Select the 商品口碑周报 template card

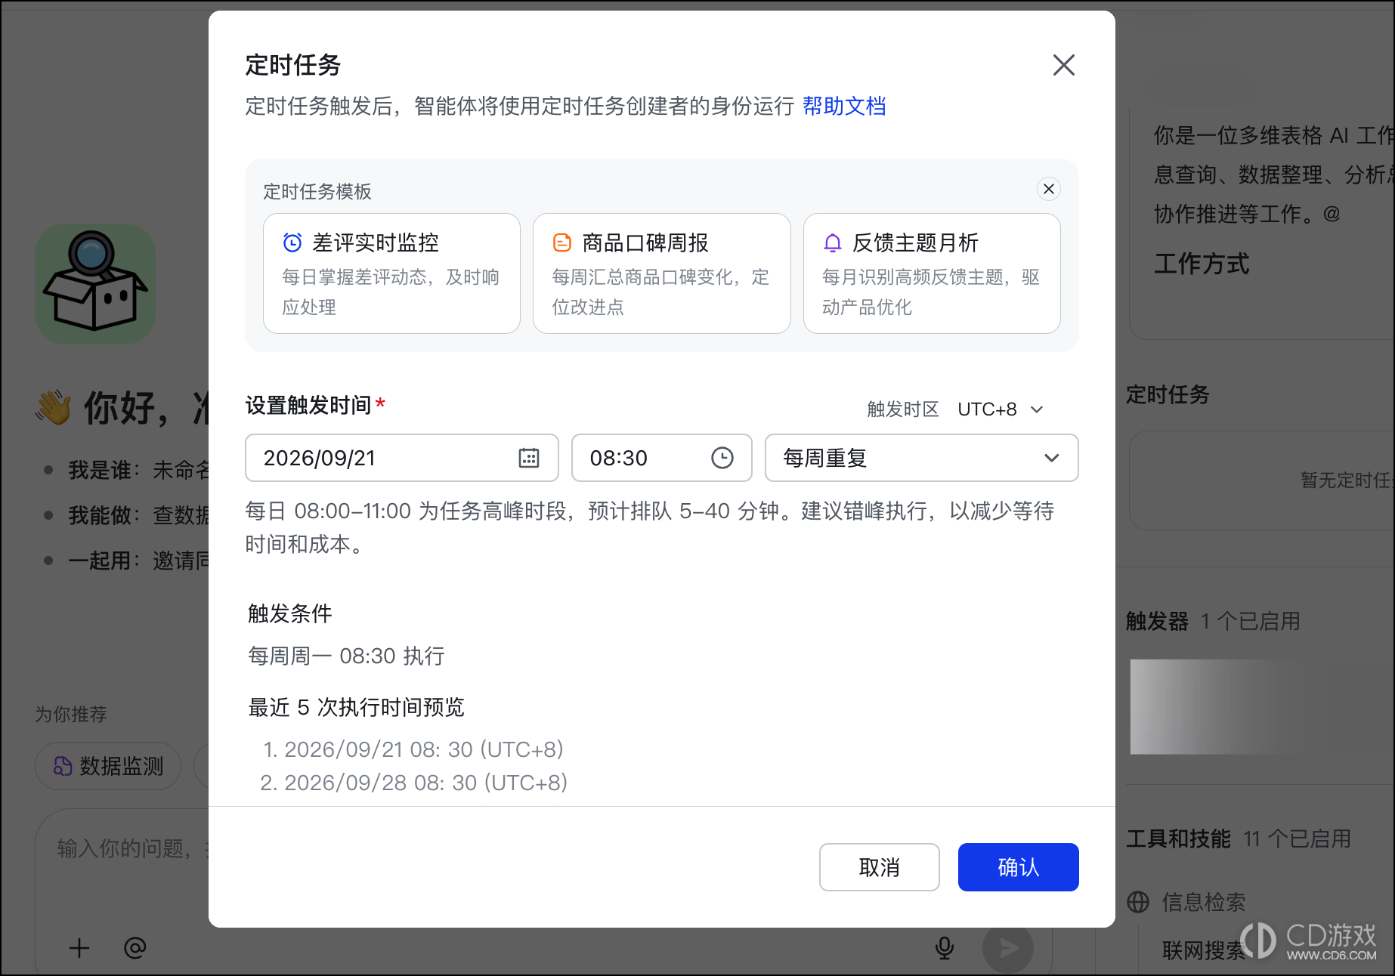pyautogui.click(x=661, y=273)
